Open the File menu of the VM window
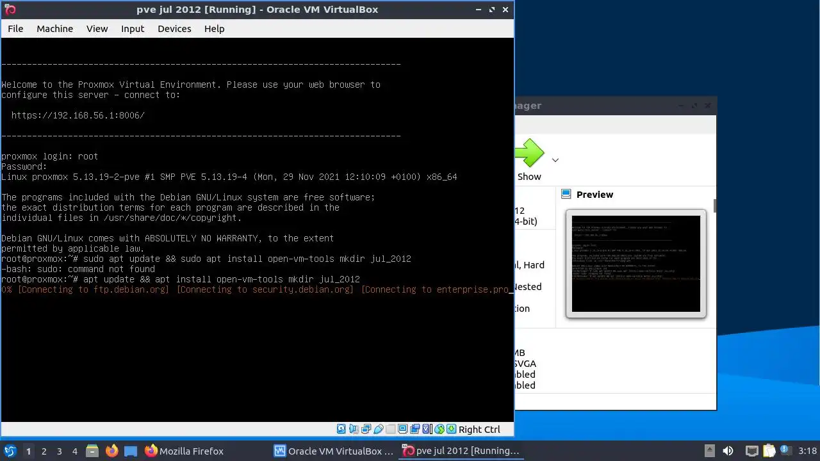 (x=15, y=29)
